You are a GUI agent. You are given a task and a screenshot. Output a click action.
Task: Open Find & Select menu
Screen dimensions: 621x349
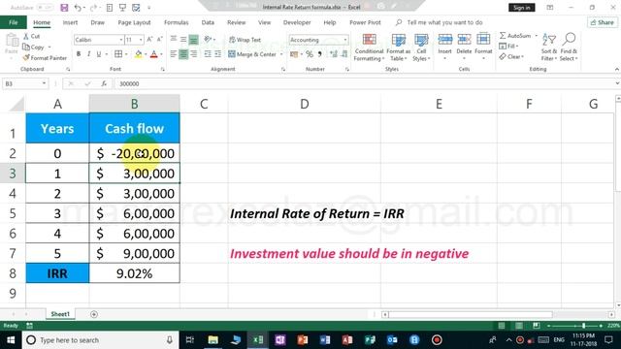[x=569, y=48]
